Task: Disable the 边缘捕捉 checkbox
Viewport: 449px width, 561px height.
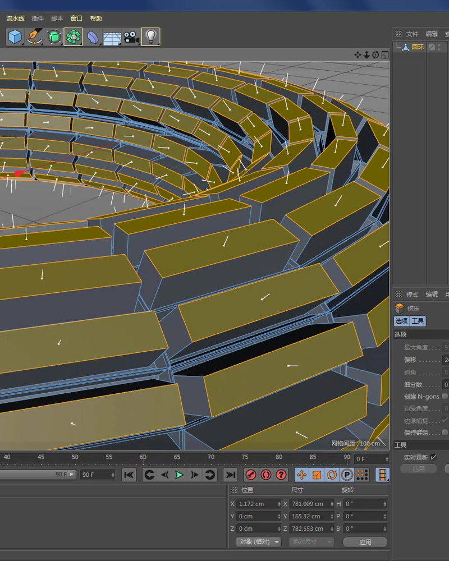Action: click(443, 420)
